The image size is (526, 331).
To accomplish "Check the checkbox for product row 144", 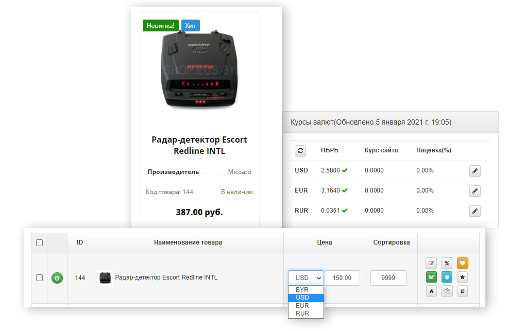I will [x=39, y=277].
